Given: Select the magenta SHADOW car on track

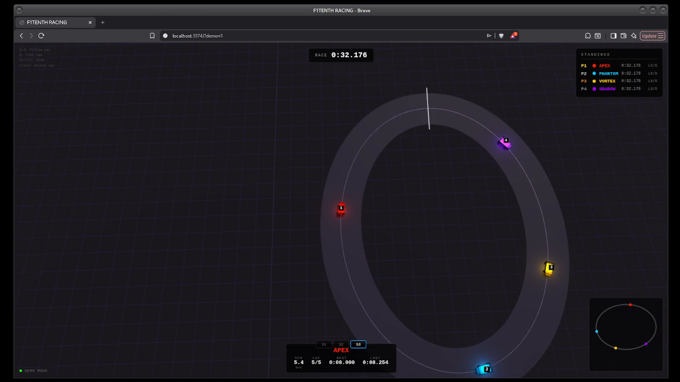Looking at the screenshot, I should tap(505, 142).
